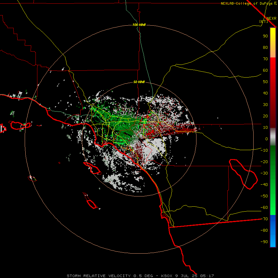Click the "60" scale value
Image resolution: width=278 pixels, height=278 pixels.
[x=265, y=70]
